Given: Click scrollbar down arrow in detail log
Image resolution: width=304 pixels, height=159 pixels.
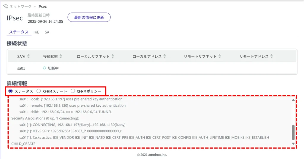Looking at the screenshot, I should tap(294, 144).
